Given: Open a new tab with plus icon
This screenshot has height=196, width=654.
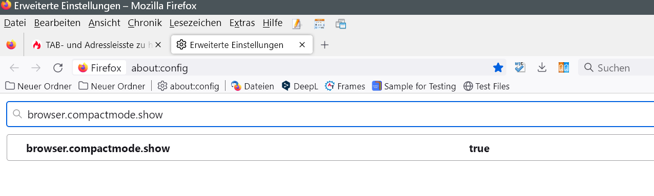Looking at the screenshot, I should tap(324, 45).
